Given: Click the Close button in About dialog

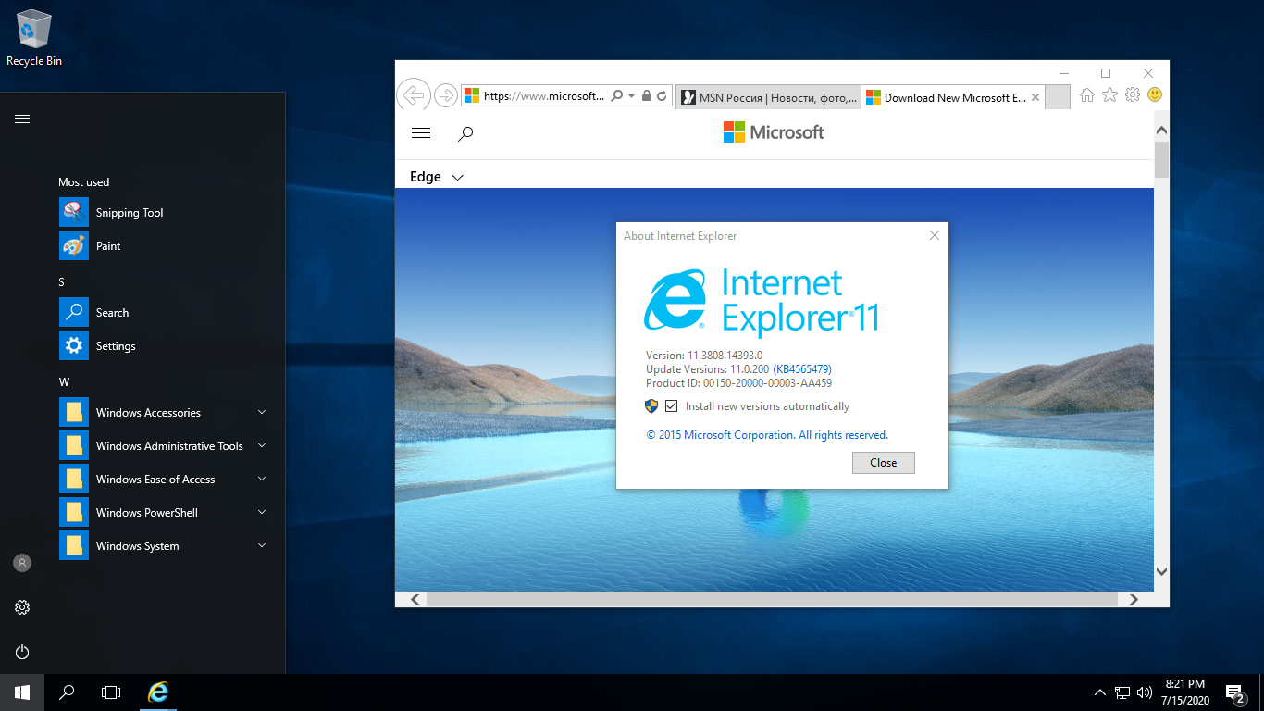Looking at the screenshot, I should click(884, 463).
